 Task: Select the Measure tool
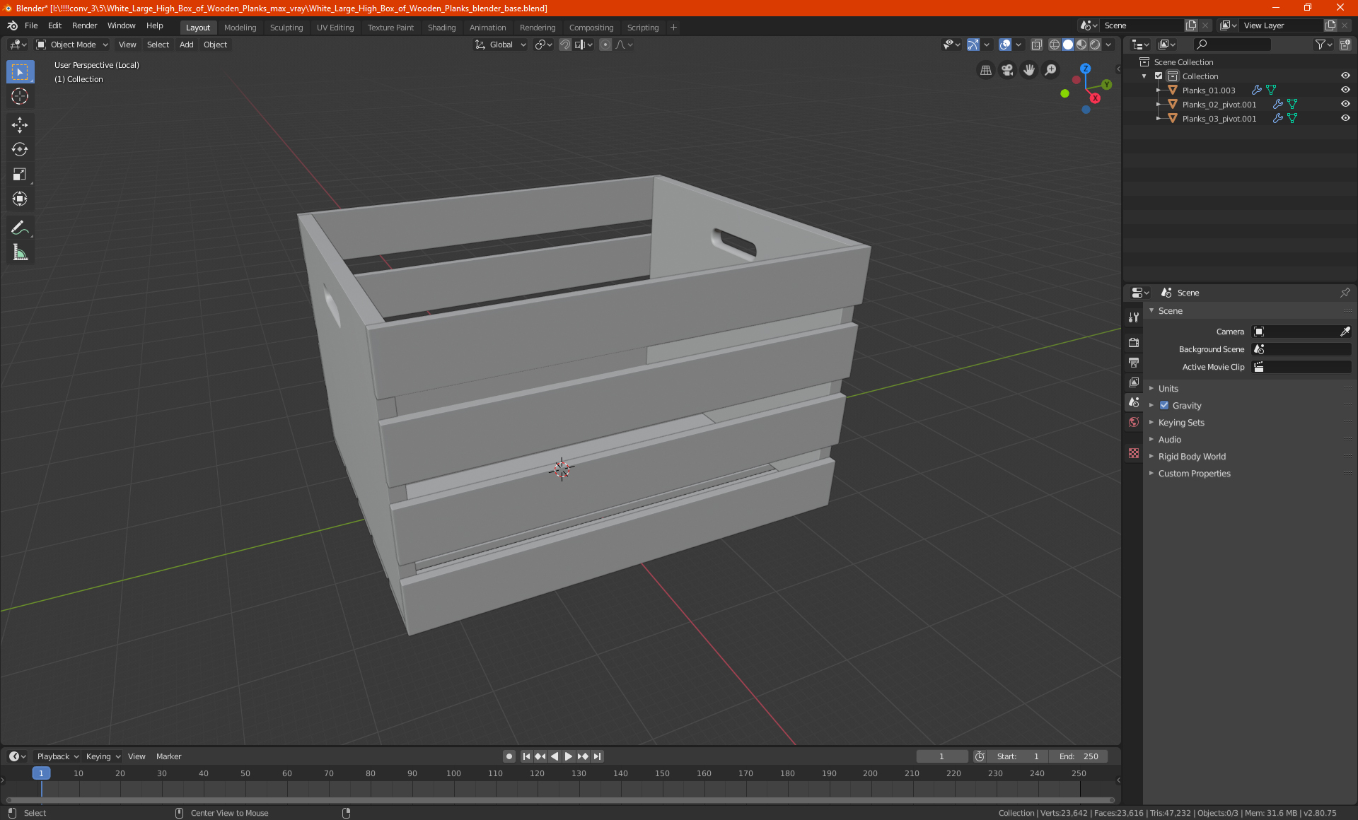tap(20, 252)
